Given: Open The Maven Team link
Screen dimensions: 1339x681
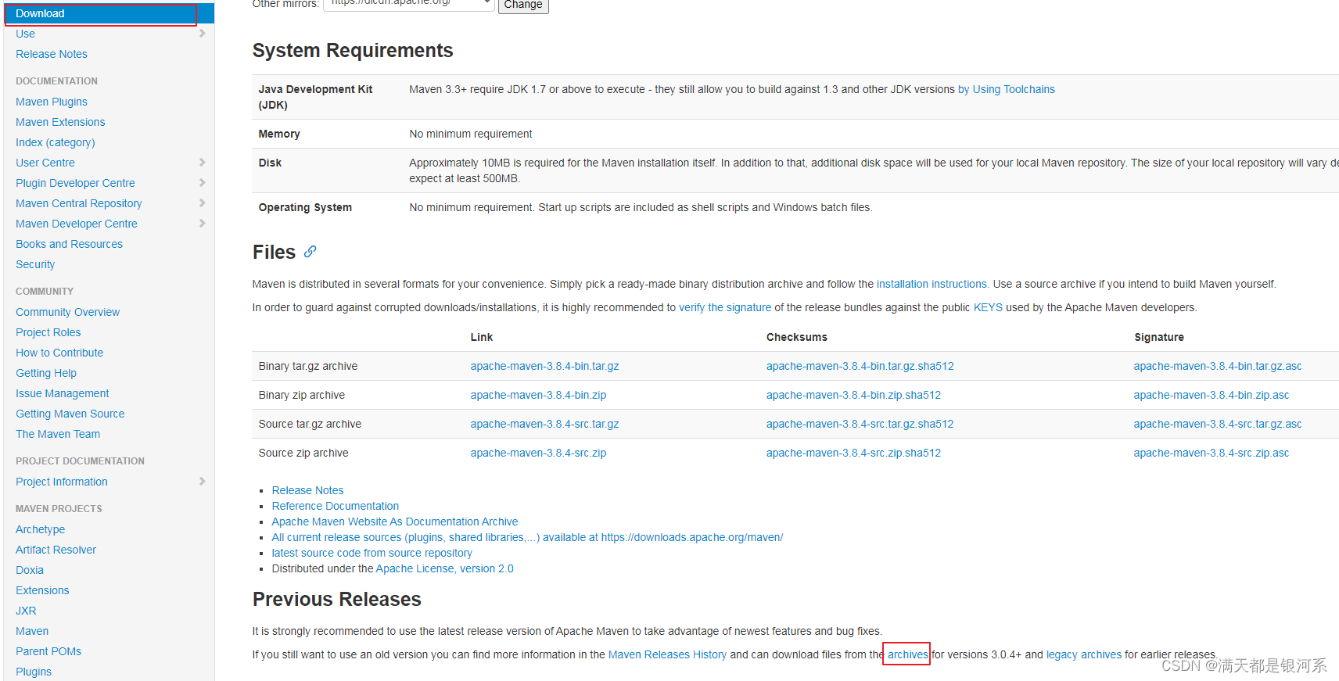Looking at the screenshot, I should (x=58, y=434).
